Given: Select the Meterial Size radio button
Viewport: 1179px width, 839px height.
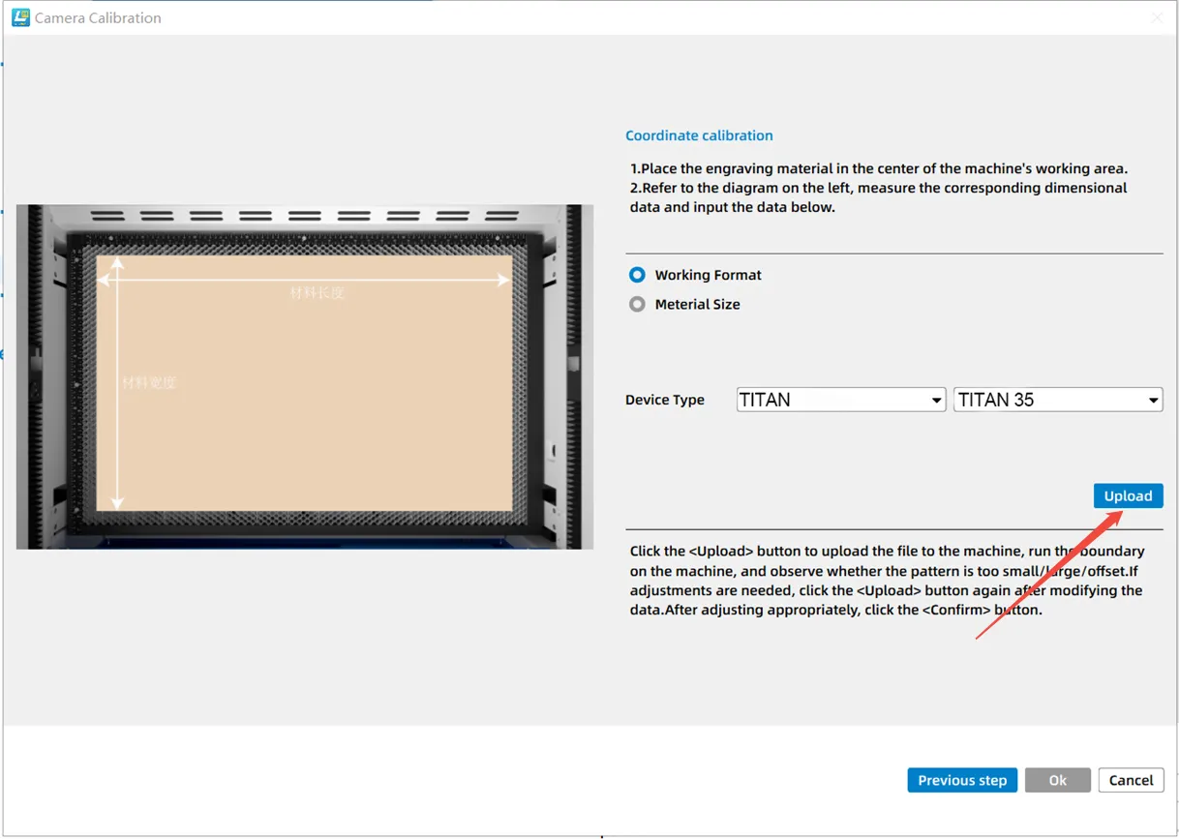Looking at the screenshot, I should point(637,304).
